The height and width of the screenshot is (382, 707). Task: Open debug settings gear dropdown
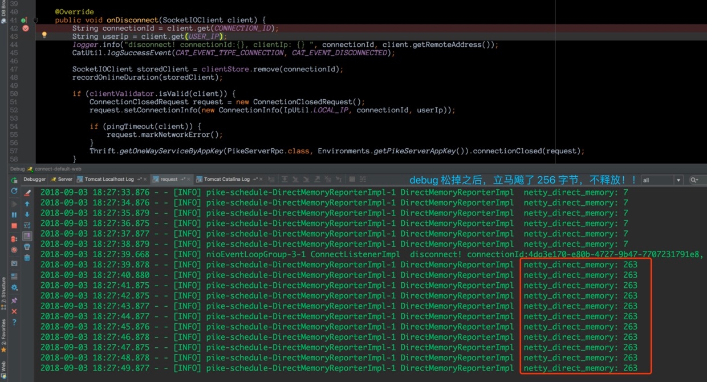tap(14, 288)
